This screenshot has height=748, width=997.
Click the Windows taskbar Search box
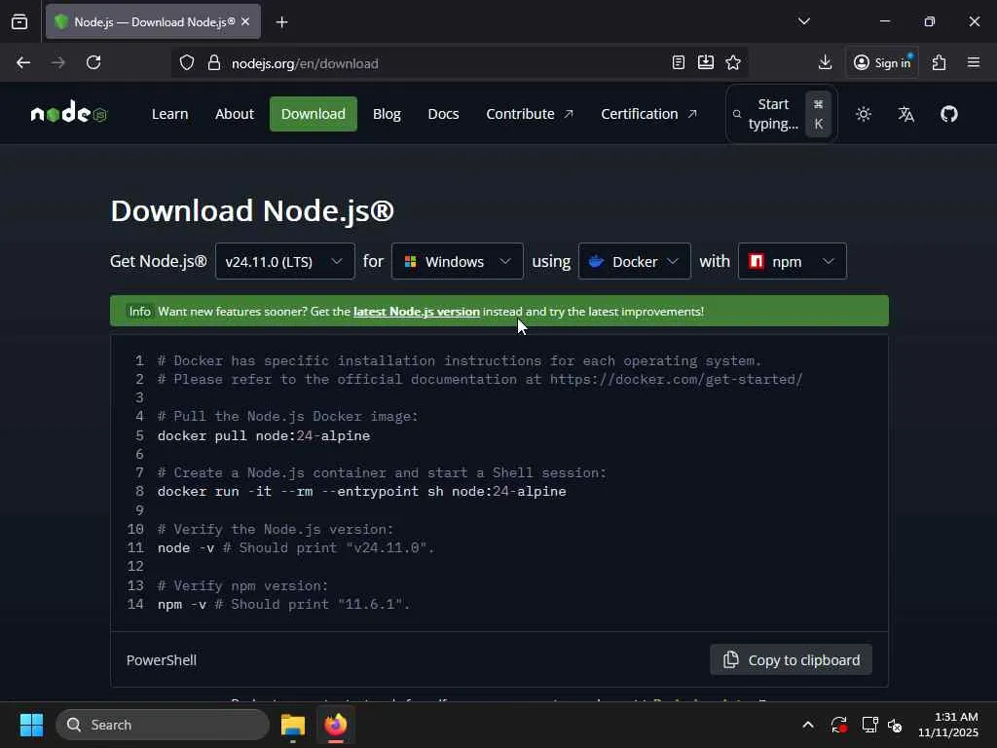coord(163,725)
